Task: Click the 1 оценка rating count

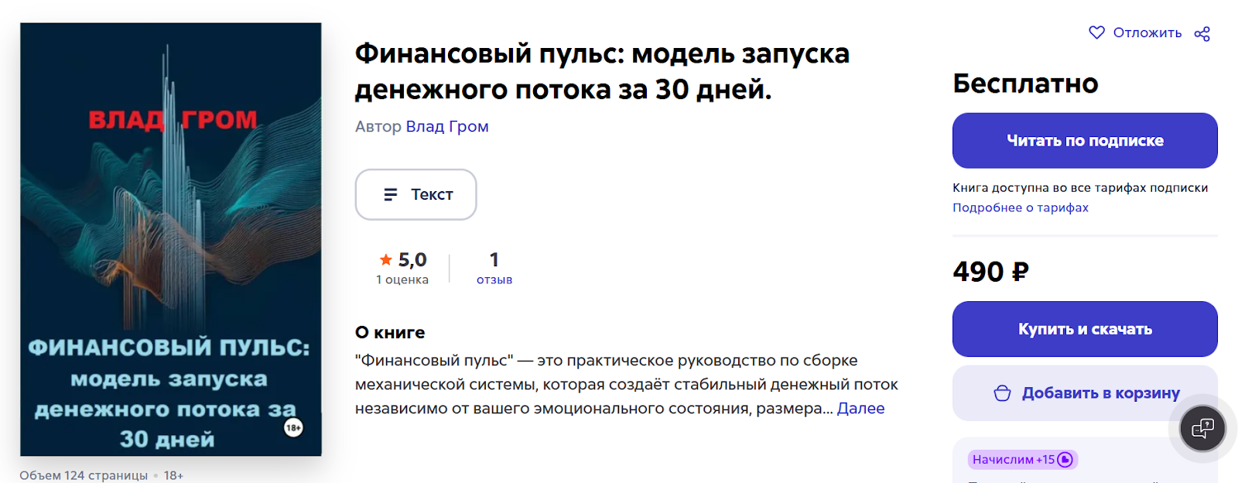Action: tap(402, 279)
